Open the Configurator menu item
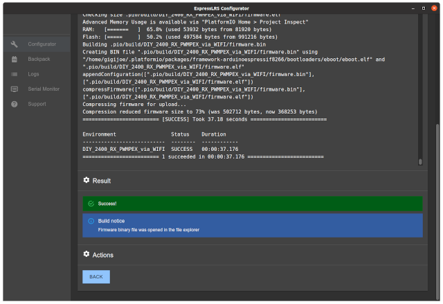The height and width of the screenshot is (304, 443). tap(37, 44)
